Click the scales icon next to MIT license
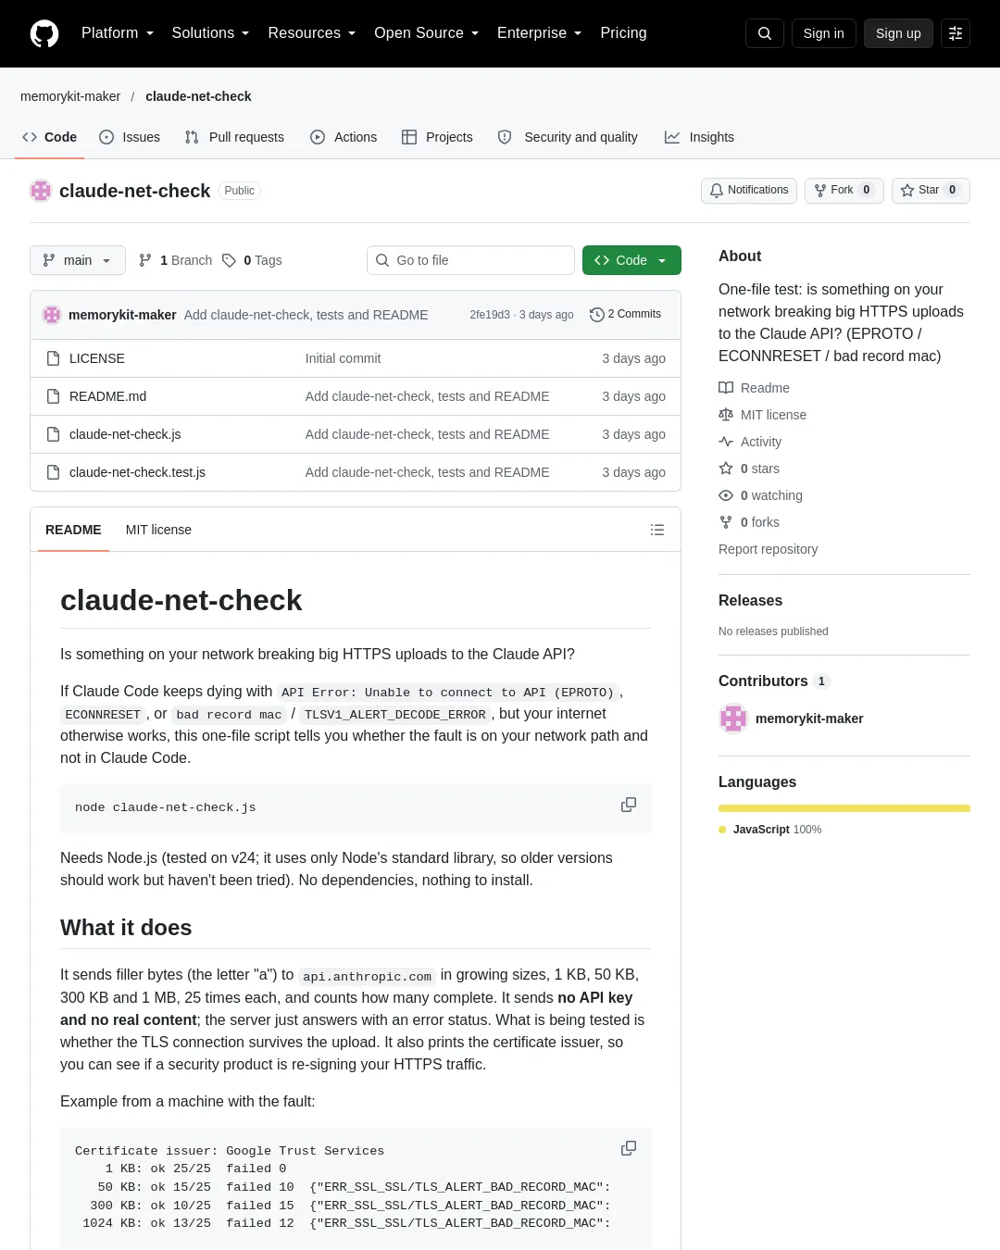 pyautogui.click(x=726, y=415)
